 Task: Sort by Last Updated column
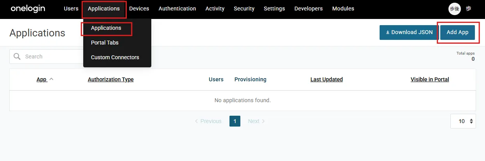point(327,79)
